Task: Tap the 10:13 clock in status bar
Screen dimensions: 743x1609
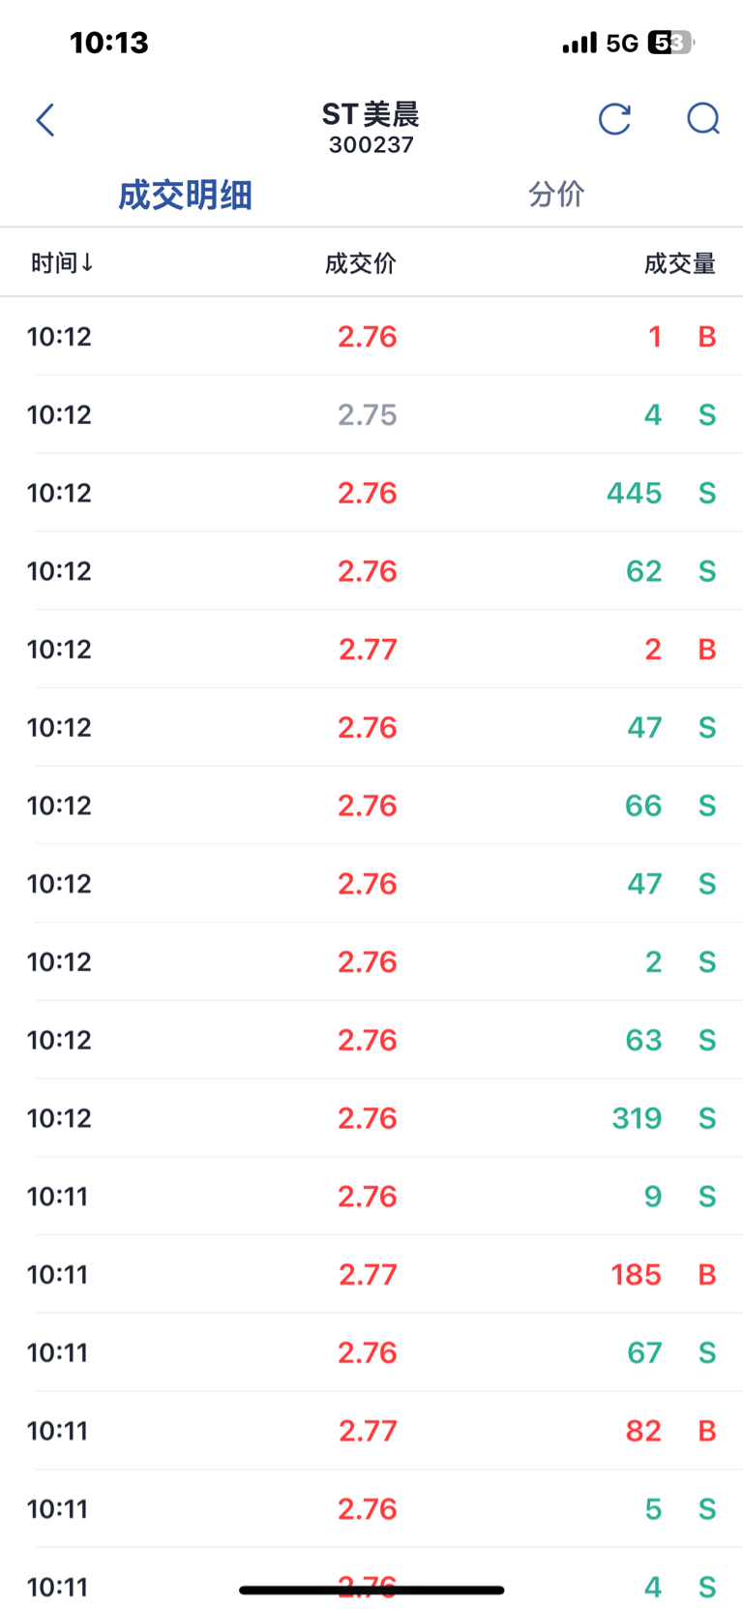Action: tap(109, 43)
